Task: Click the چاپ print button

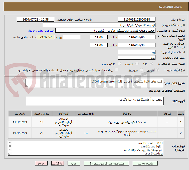Action: coord(74,163)
